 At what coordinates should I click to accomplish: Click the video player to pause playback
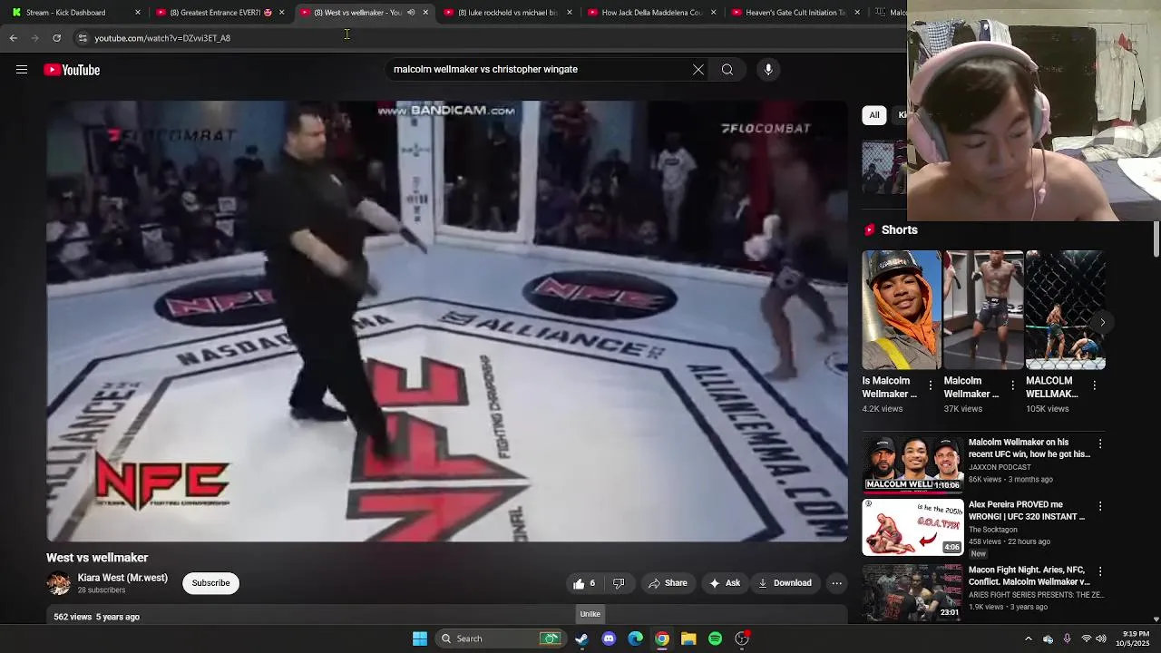click(447, 321)
